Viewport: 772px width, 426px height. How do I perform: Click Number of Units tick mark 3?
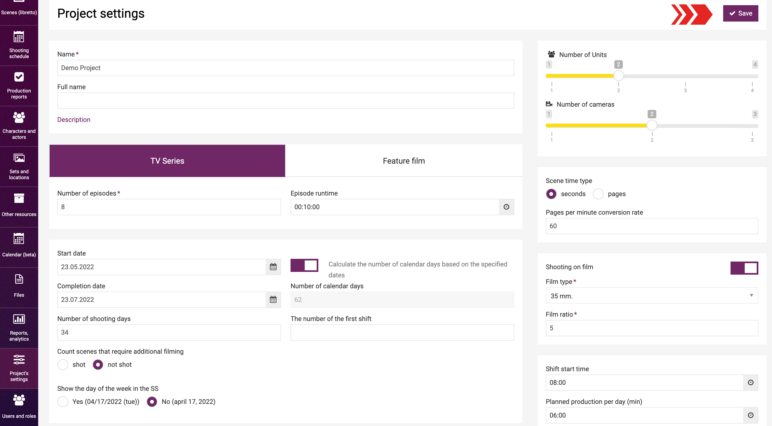686,88
